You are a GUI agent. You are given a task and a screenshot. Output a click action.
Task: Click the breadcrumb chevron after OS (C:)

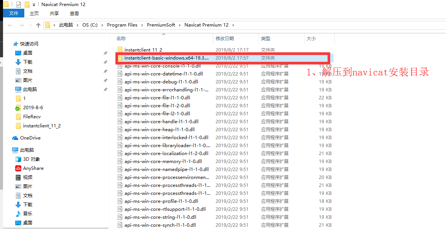click(x=102, y=25)
